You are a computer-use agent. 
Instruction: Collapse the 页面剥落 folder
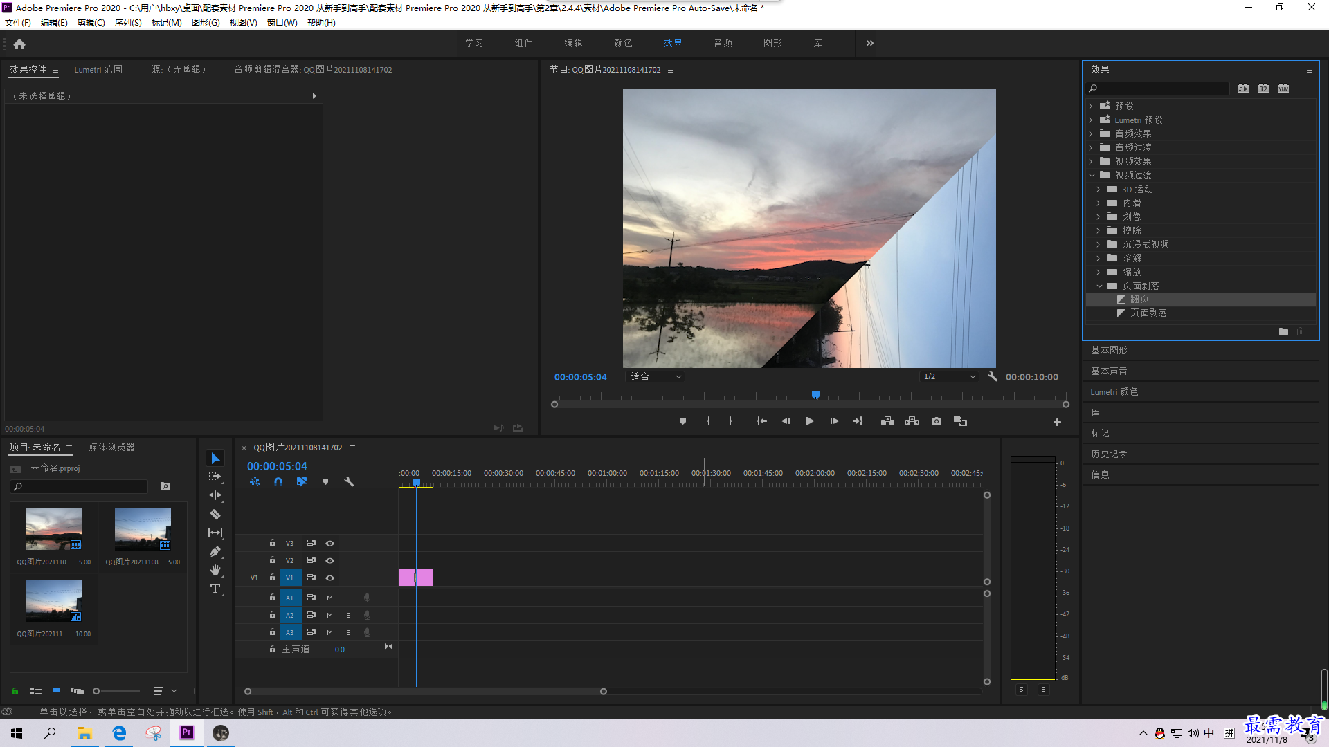[x=1099, y=286]
